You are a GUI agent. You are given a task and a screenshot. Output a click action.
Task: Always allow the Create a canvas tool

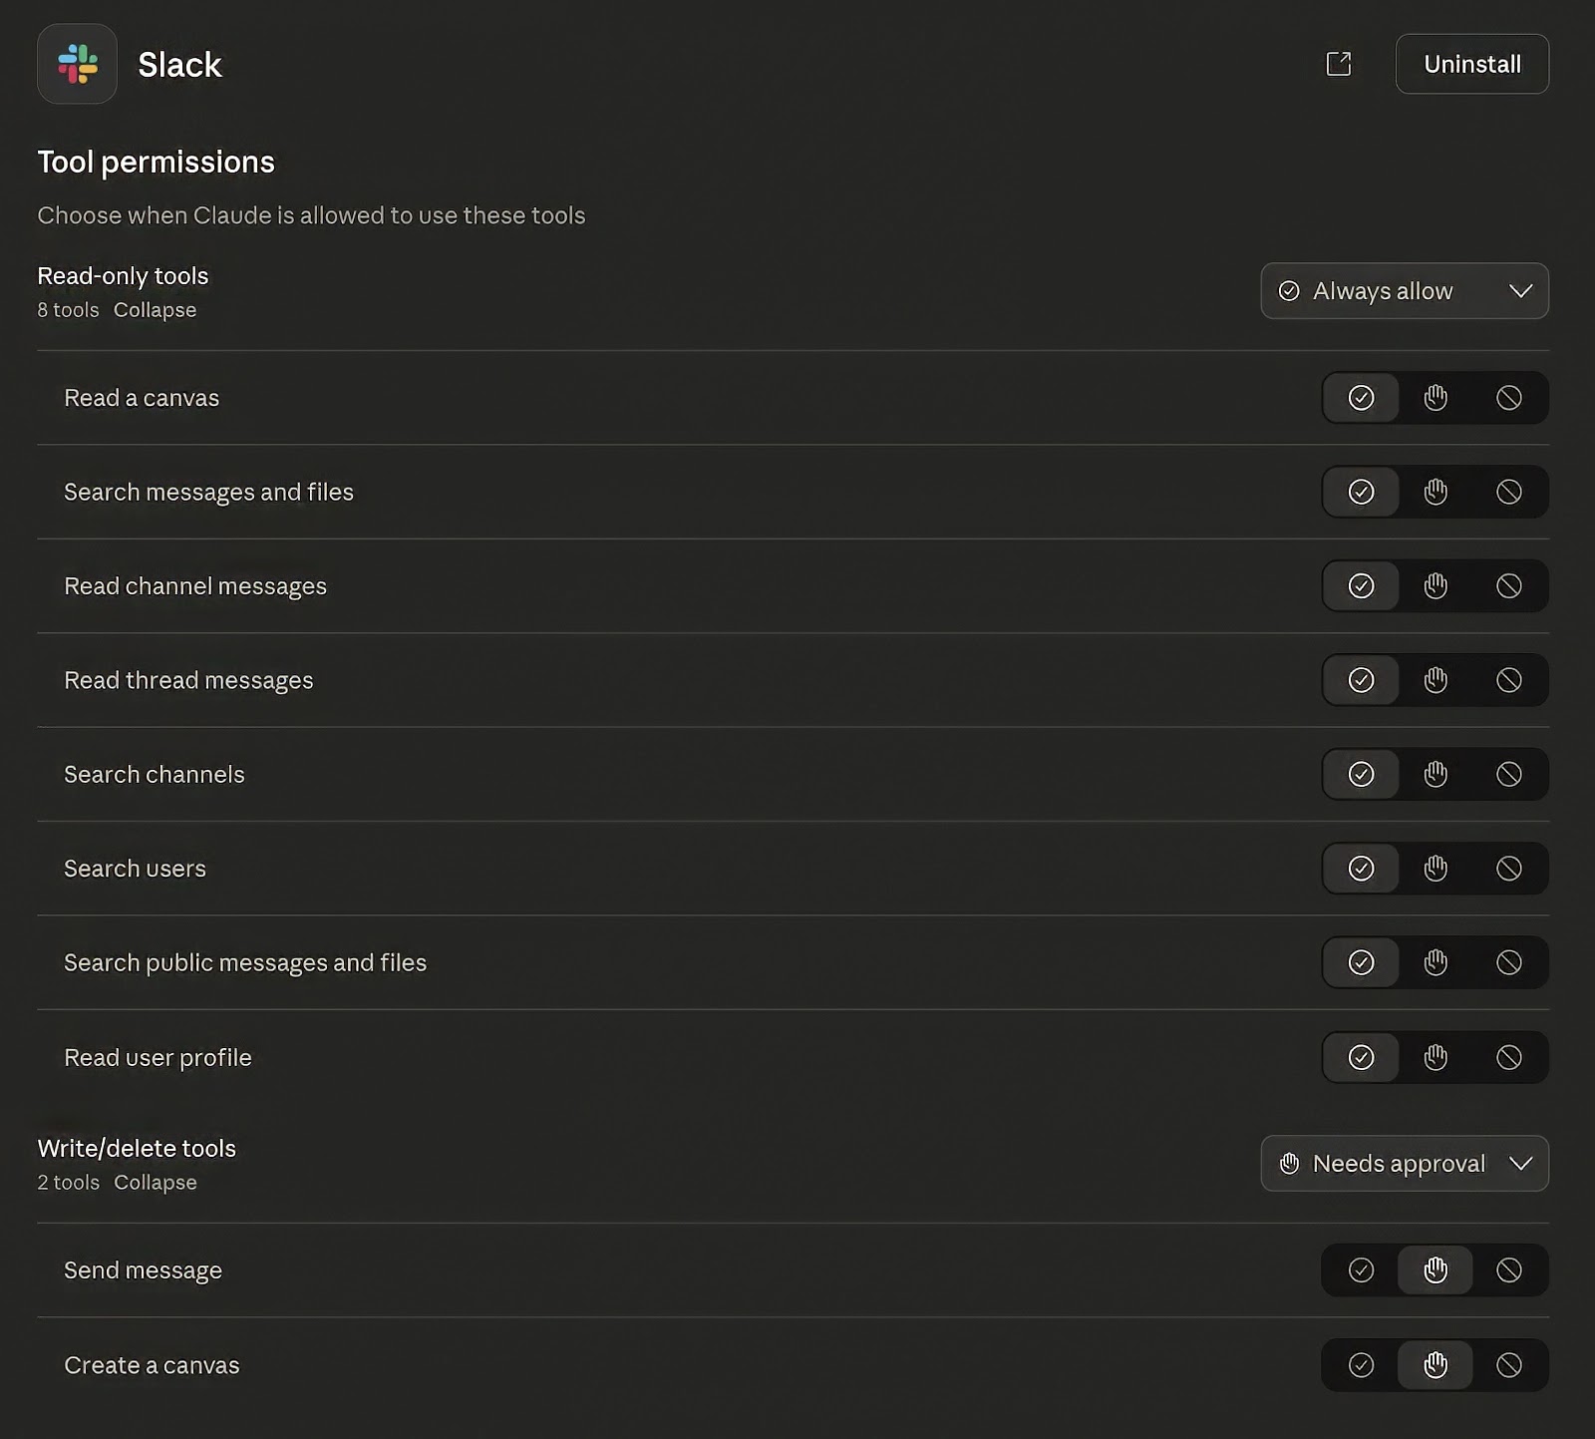1361,1364
